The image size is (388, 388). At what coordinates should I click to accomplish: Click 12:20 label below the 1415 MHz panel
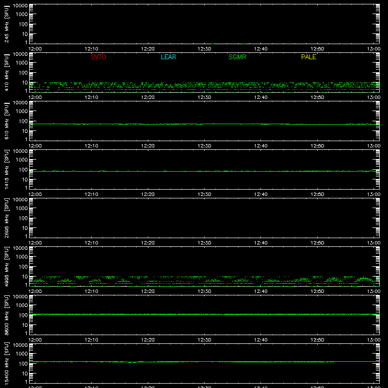click(x=148, y=194)
